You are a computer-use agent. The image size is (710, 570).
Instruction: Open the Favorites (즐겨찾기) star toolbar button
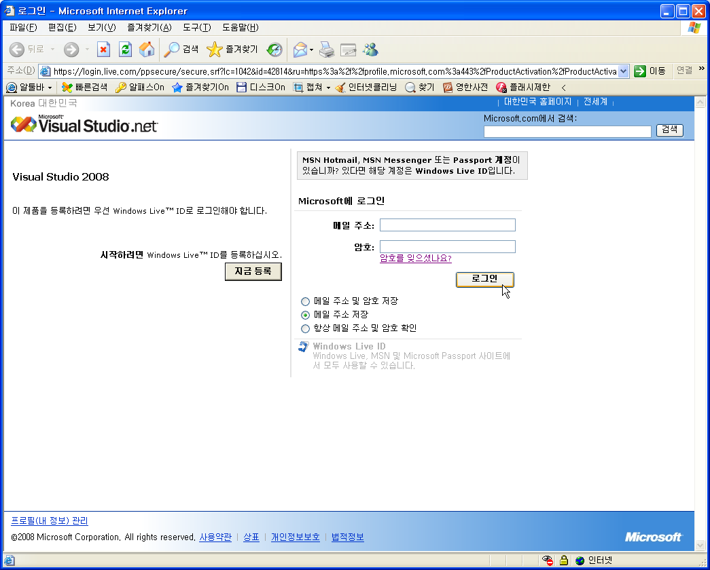pos(232,50)
